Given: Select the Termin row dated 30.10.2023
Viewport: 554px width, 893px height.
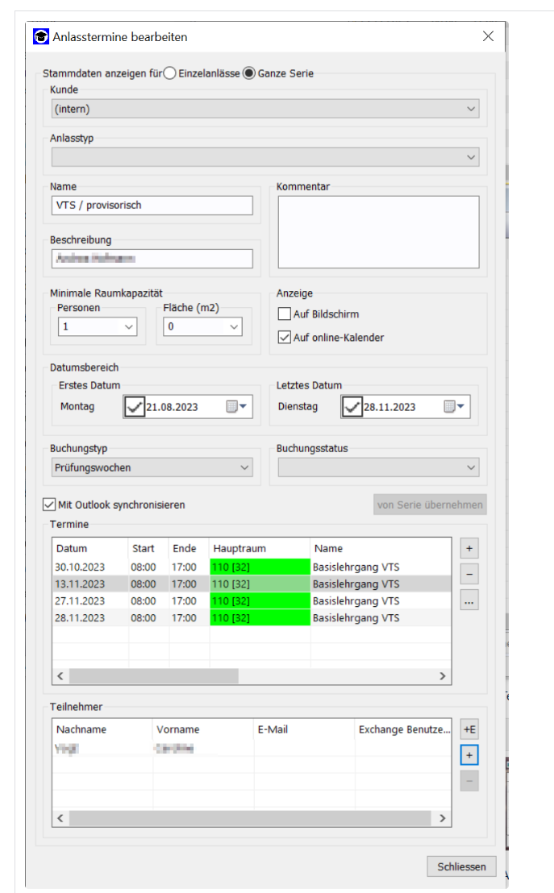Looking at the screenshot, I should [x=252, y=567].
